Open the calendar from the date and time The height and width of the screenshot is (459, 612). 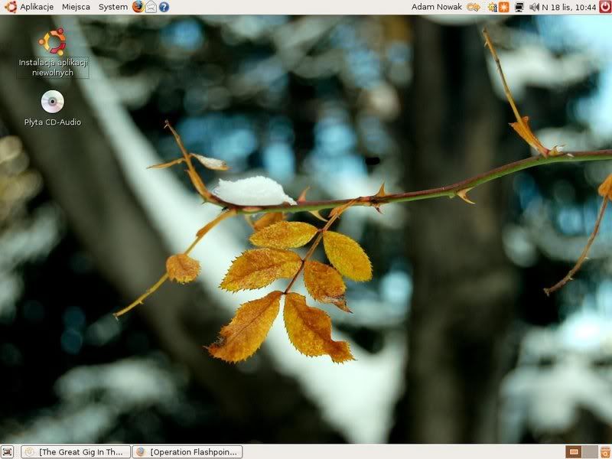(569, 7)
